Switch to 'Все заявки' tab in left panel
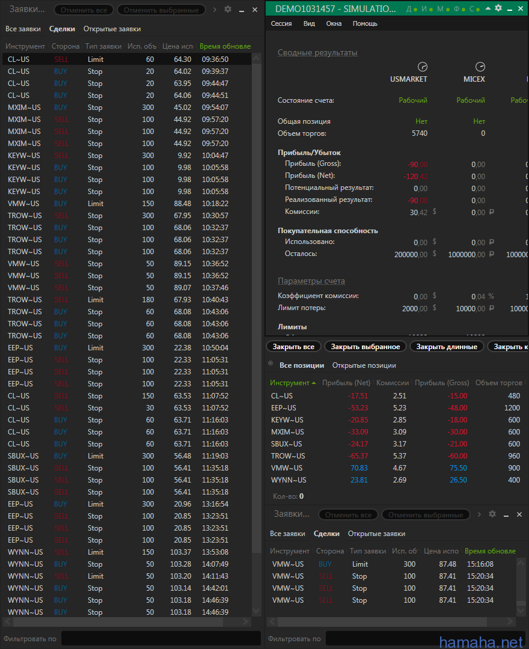The width and height of the screenshot is (529, 649). [23, 29]
